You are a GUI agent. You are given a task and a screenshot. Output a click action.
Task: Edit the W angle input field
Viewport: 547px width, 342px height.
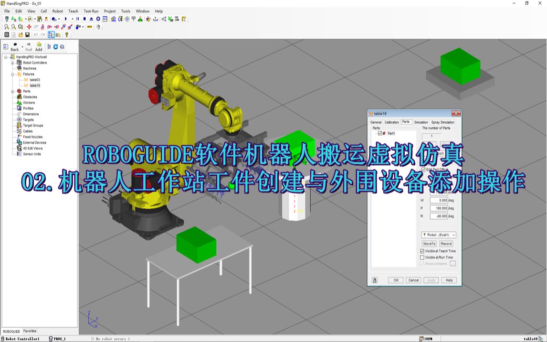tap(439, 200)
